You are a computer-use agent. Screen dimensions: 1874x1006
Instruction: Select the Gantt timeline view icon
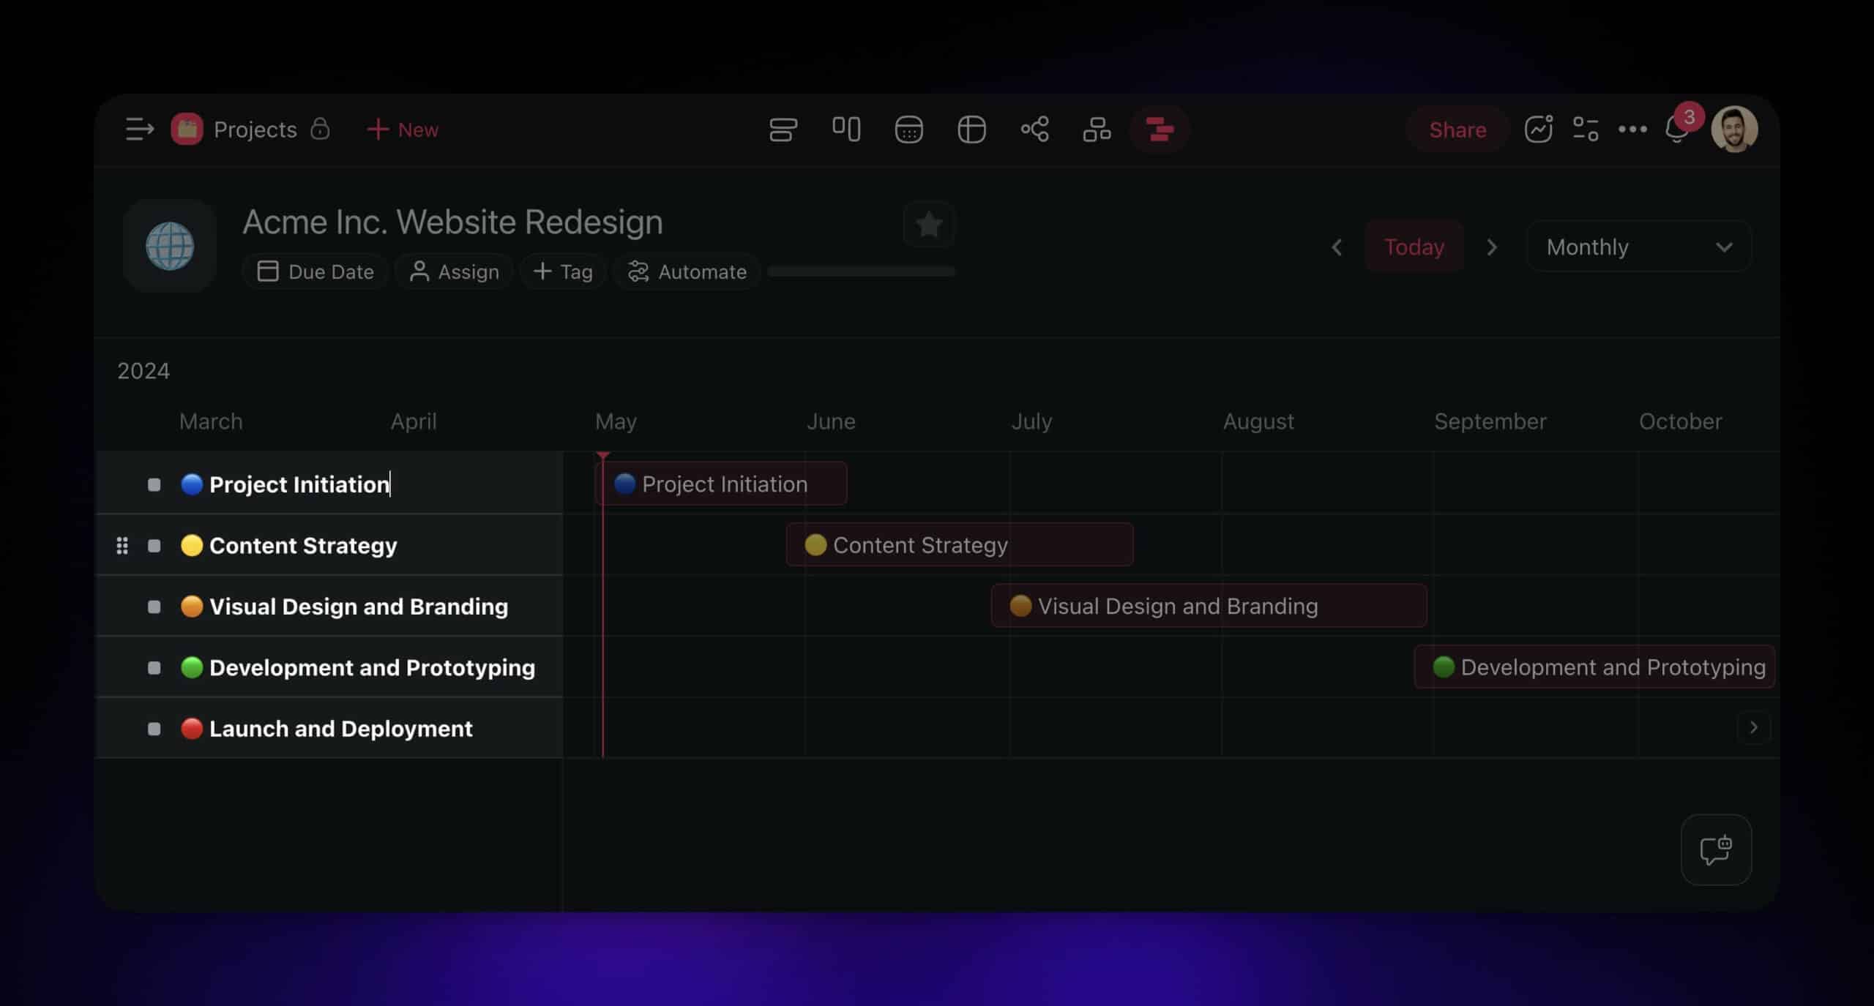tap(1159, 129)
